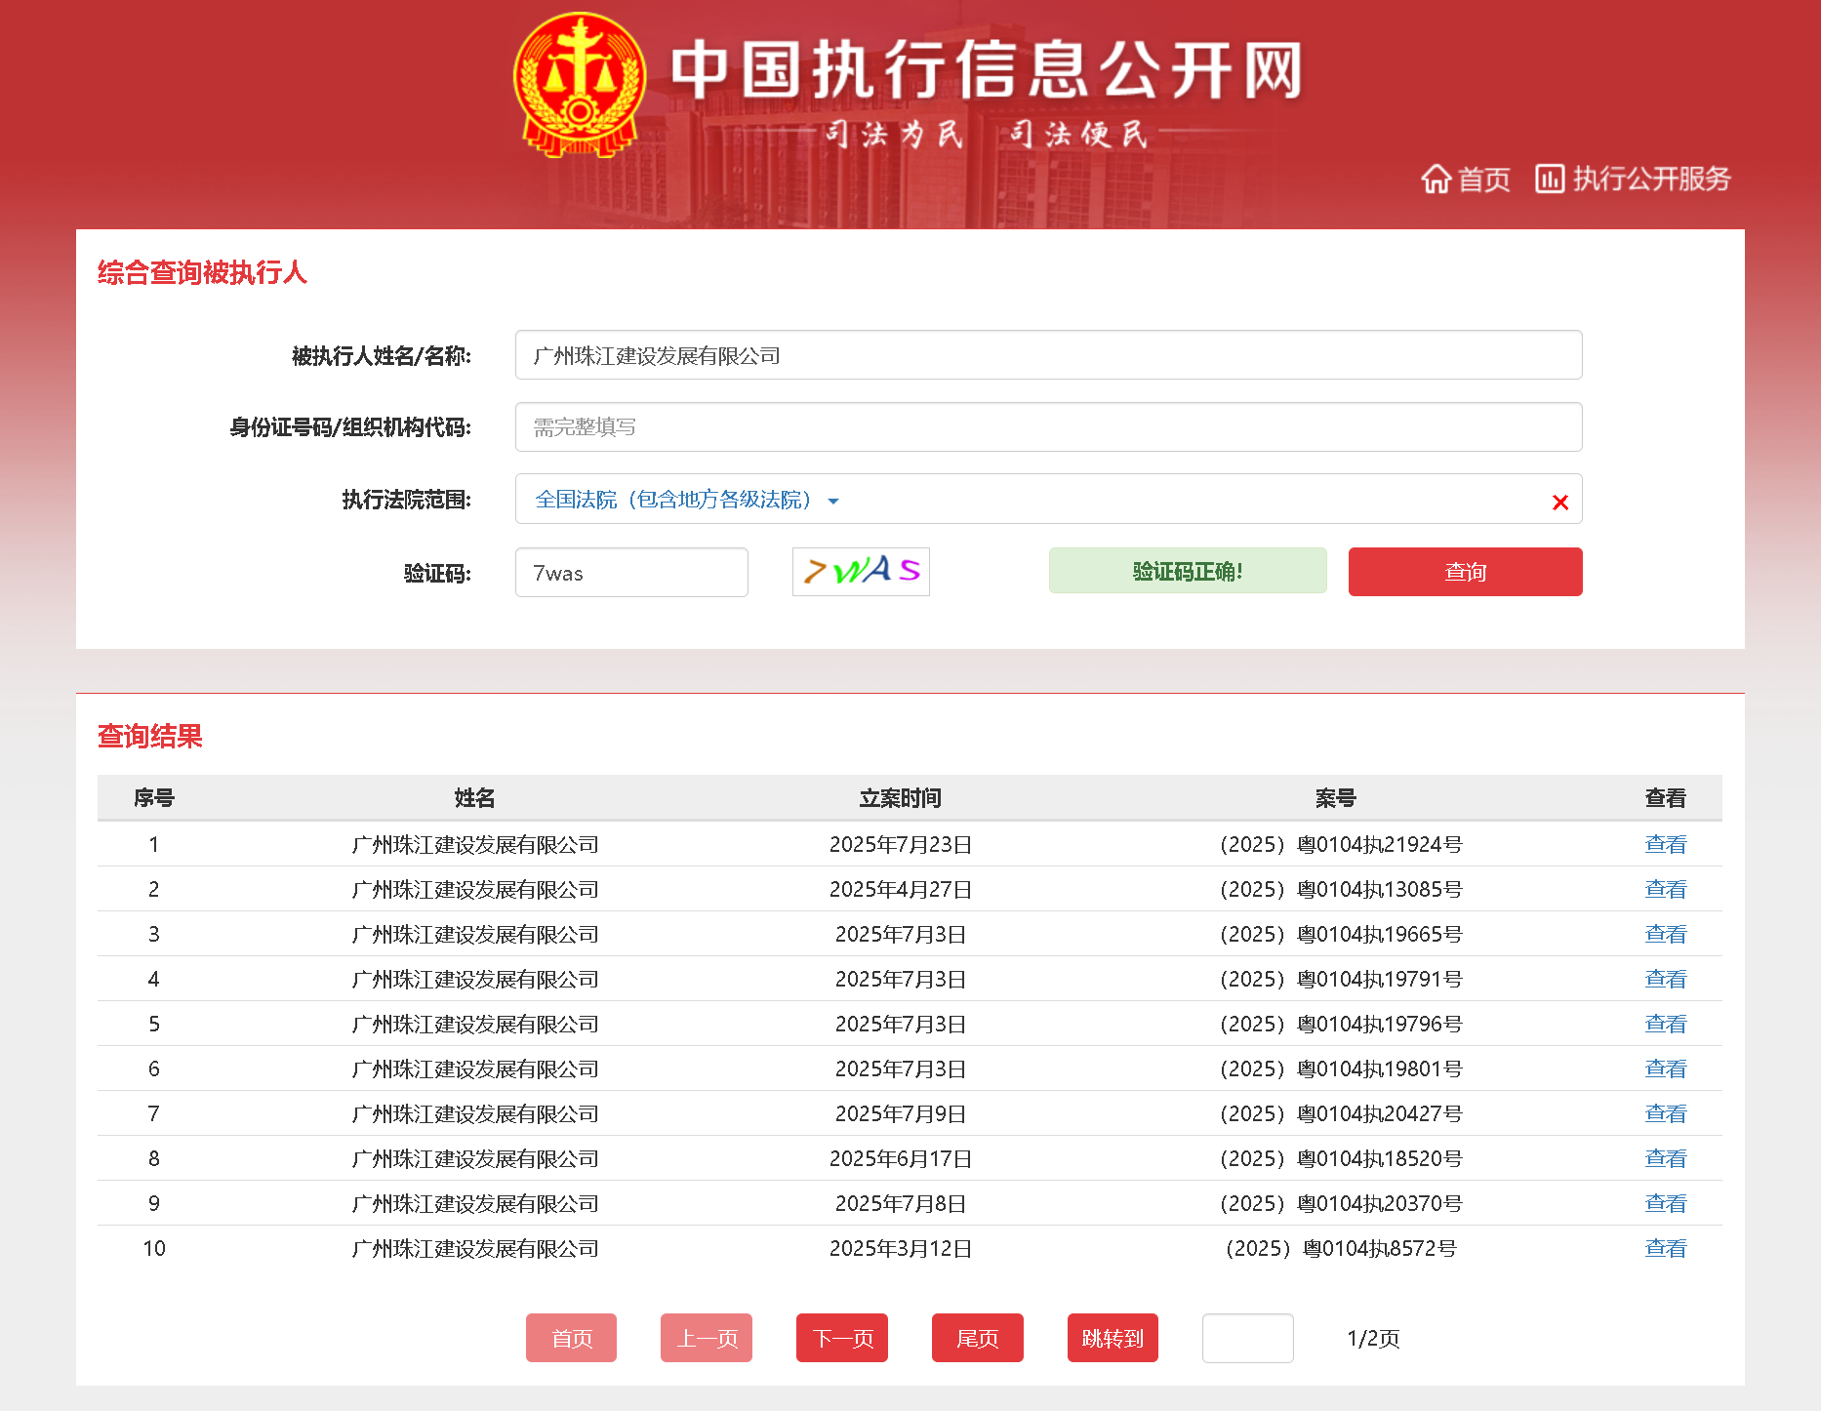View details for case 粤0104执21924号
This screenshot has height=1411, width=1821.
(1666, 844)
